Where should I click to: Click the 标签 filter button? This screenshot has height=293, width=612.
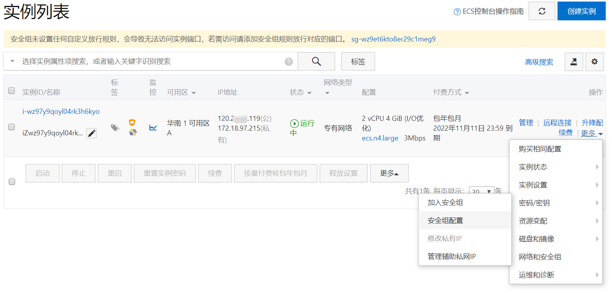pyautogui.click(x=358, y=62)
